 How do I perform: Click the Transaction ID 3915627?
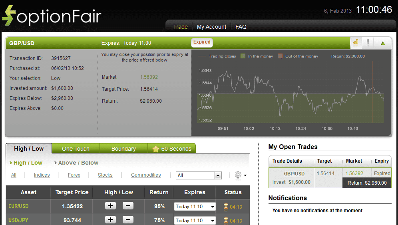[61, 58]
